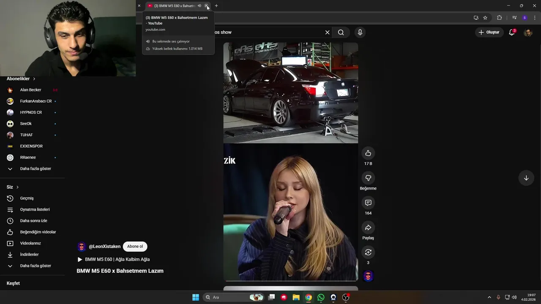This screenshot has height=304, width=541.
Task: Open Chrome media controls icon
Action: pos(514,18)
